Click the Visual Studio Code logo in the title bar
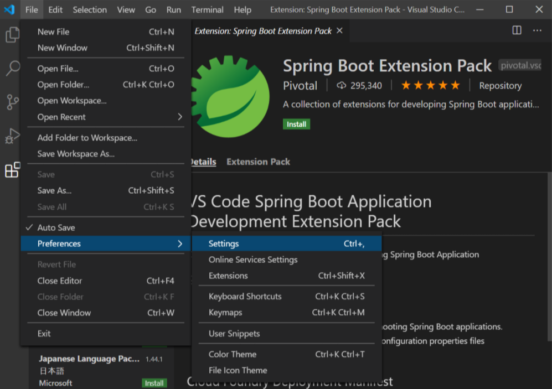This screenshot has height=389, width=552. click(x=8, y=9)
